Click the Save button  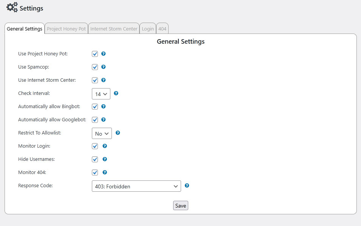click(x=180, y=205)
